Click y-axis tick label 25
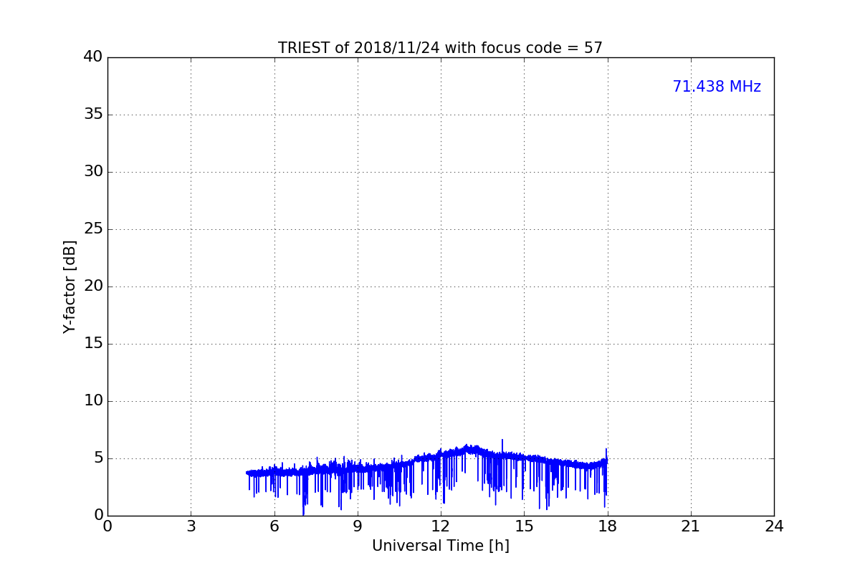 [x=93, y=229]
